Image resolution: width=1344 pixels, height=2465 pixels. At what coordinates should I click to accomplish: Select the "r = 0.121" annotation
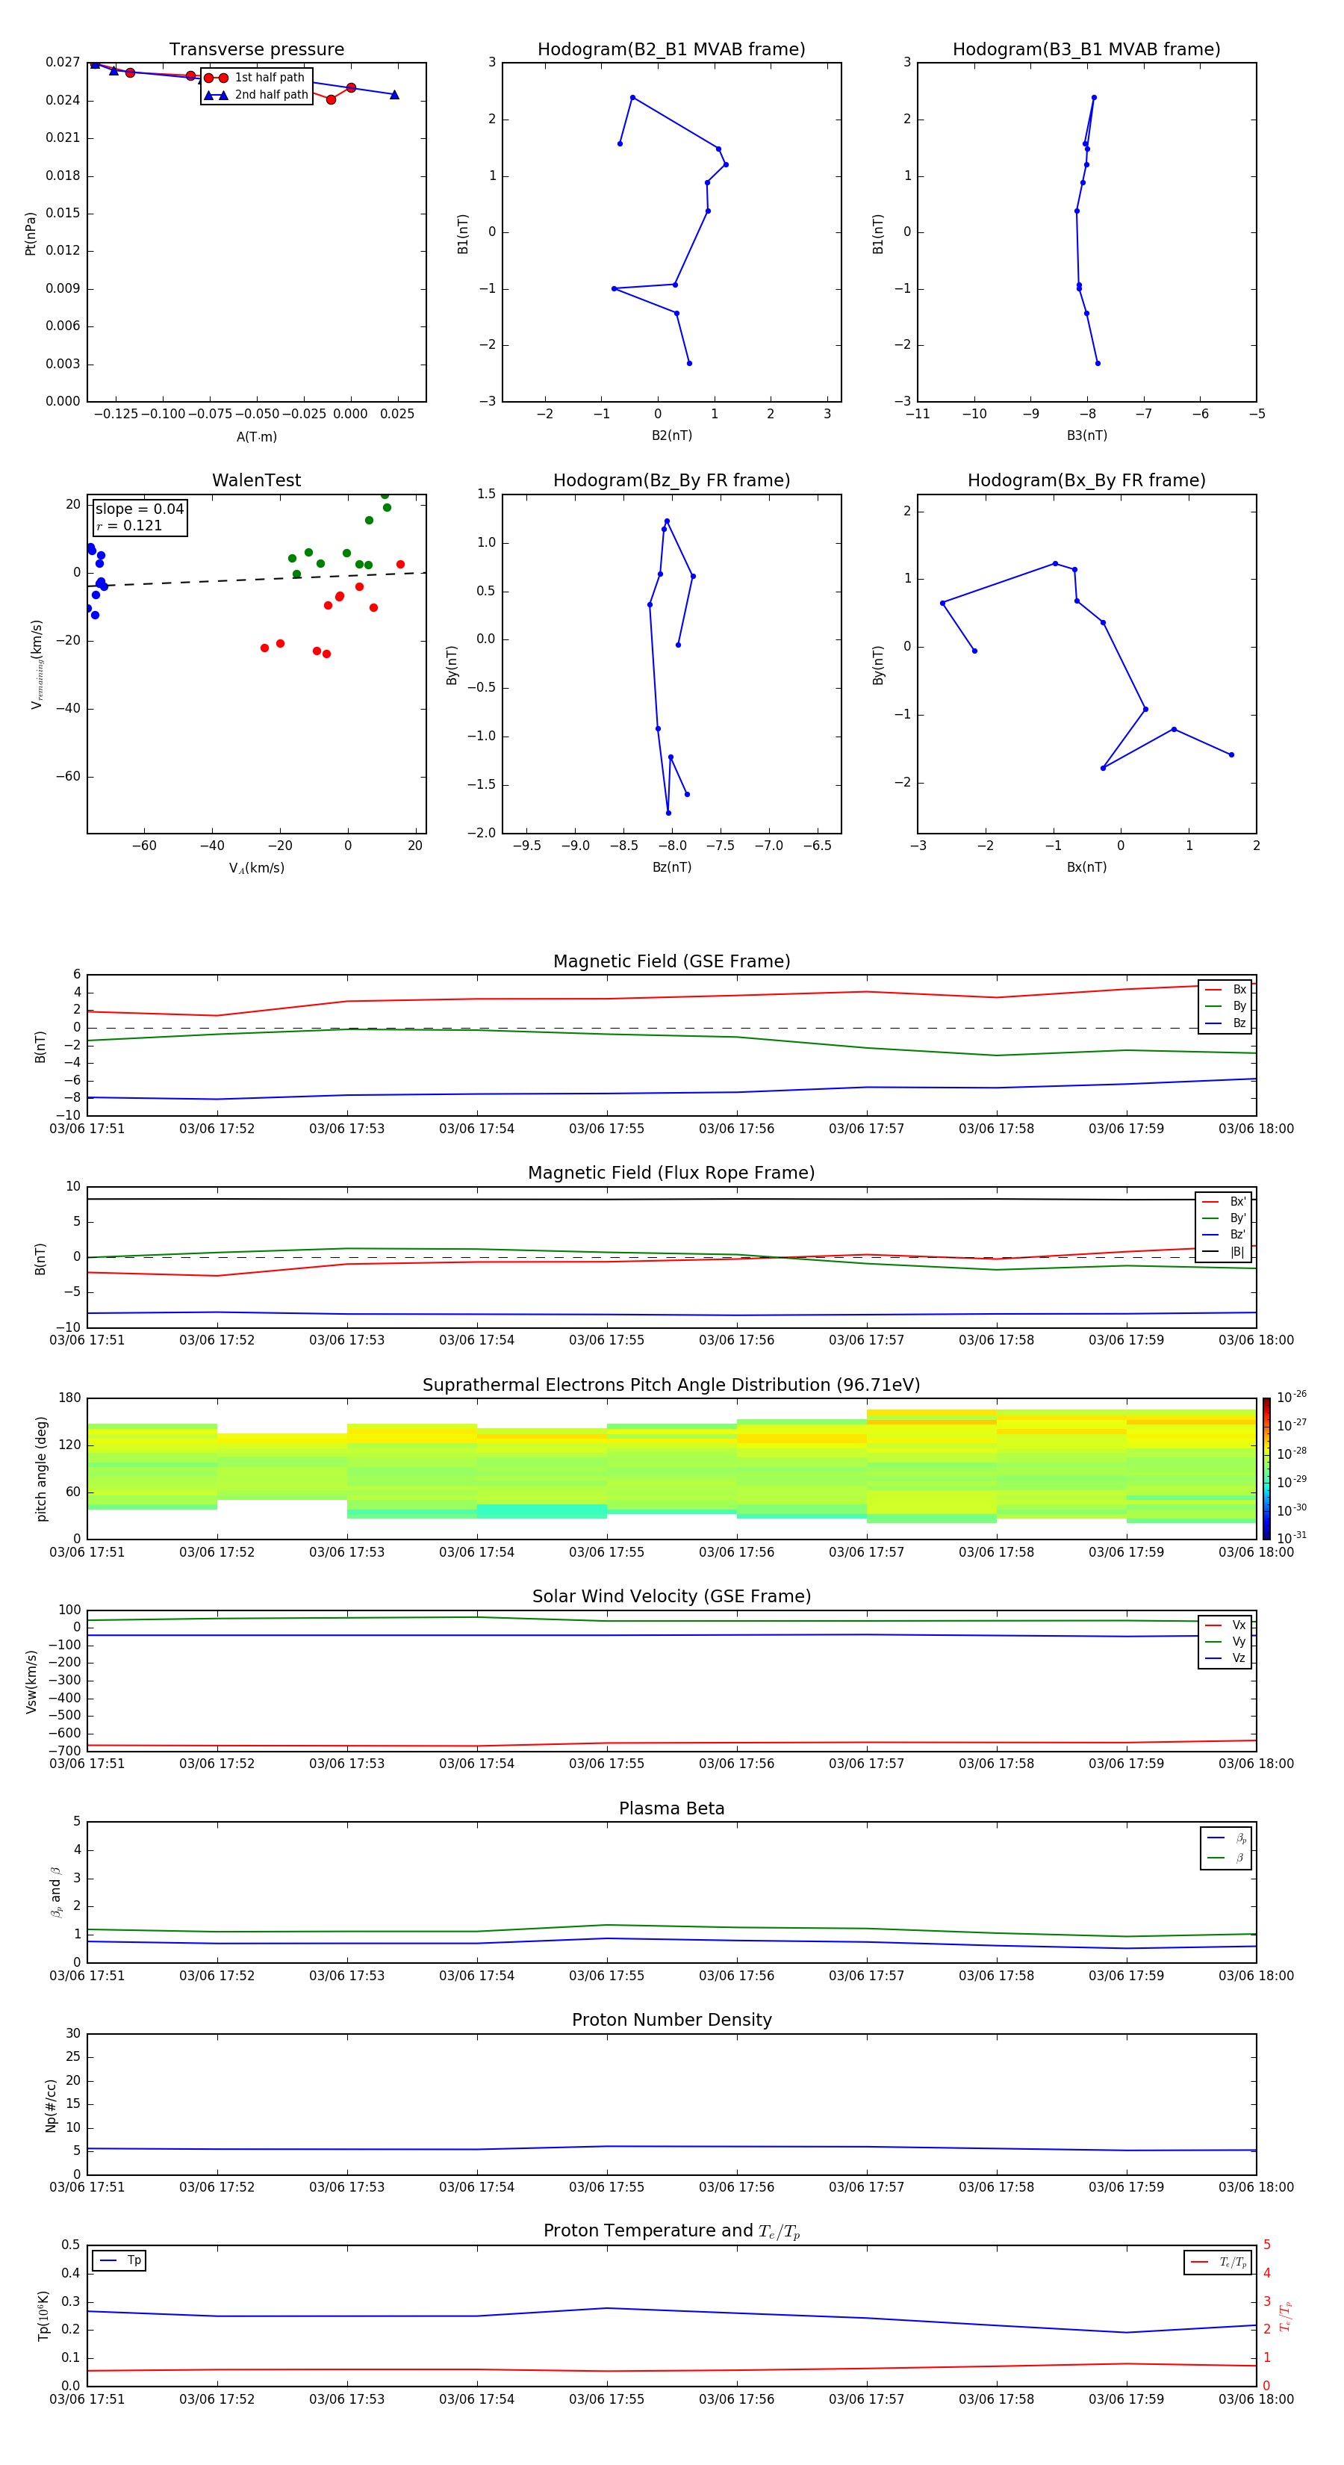(x=129, y=527)
